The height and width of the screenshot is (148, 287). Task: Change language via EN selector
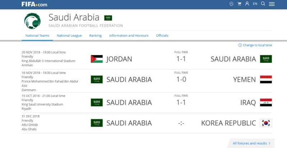coord(255,4)
